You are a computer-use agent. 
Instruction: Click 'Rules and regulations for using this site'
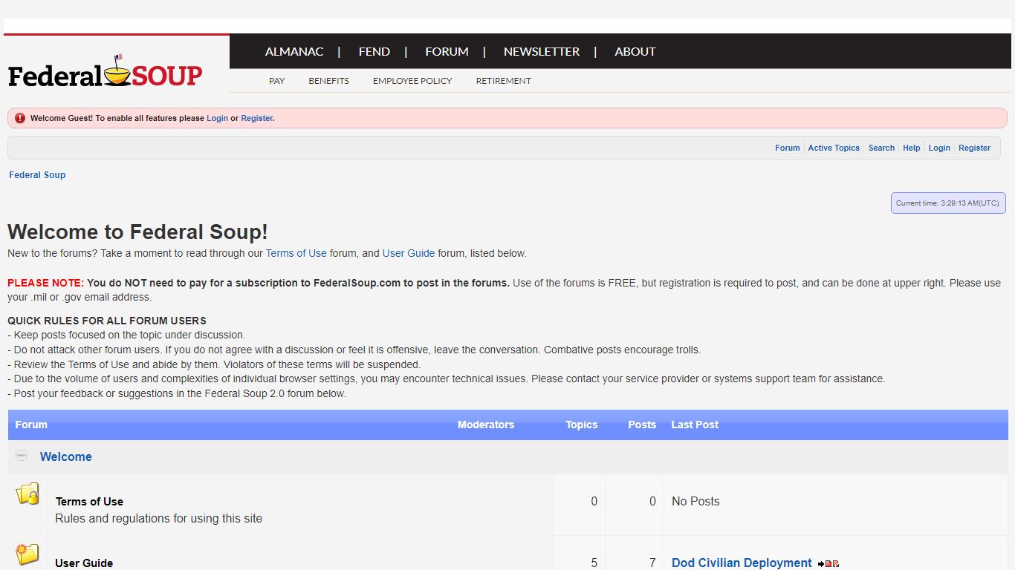[x=159, y=519]
